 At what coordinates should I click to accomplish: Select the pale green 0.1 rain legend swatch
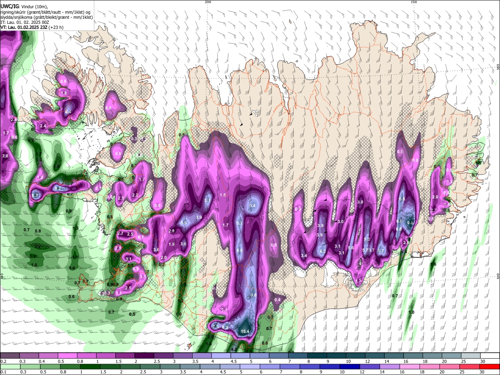[x=10, y=366]
